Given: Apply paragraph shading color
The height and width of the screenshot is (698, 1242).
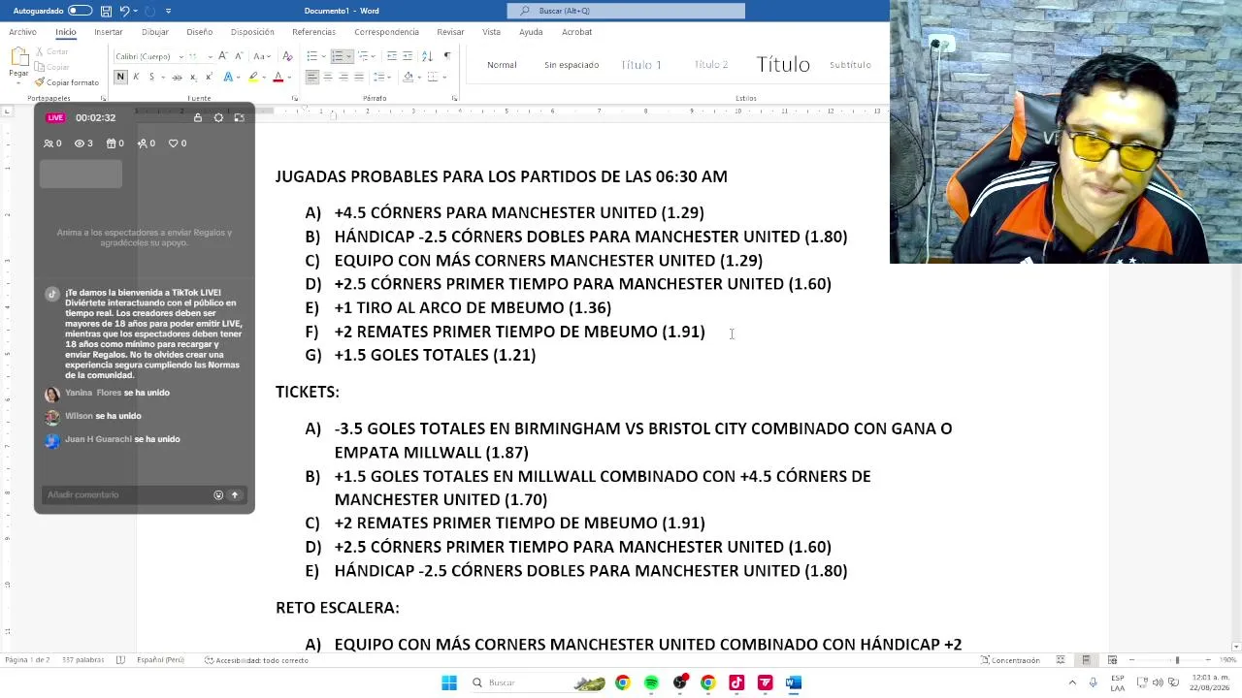Looking at the screenshot, I should click(x=408, y=77).
